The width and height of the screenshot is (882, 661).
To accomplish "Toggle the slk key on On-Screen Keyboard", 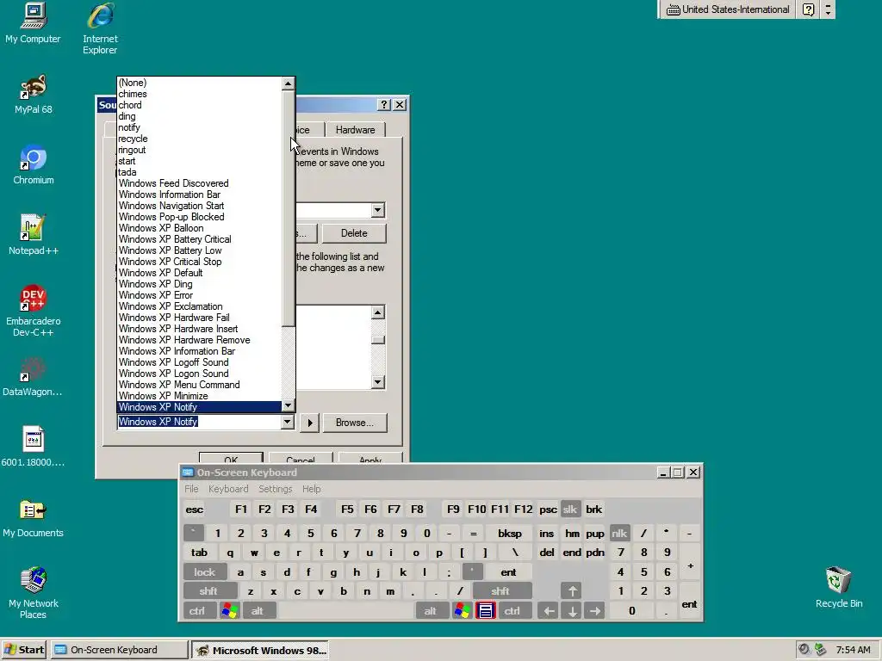I will [x=570, y=510].
